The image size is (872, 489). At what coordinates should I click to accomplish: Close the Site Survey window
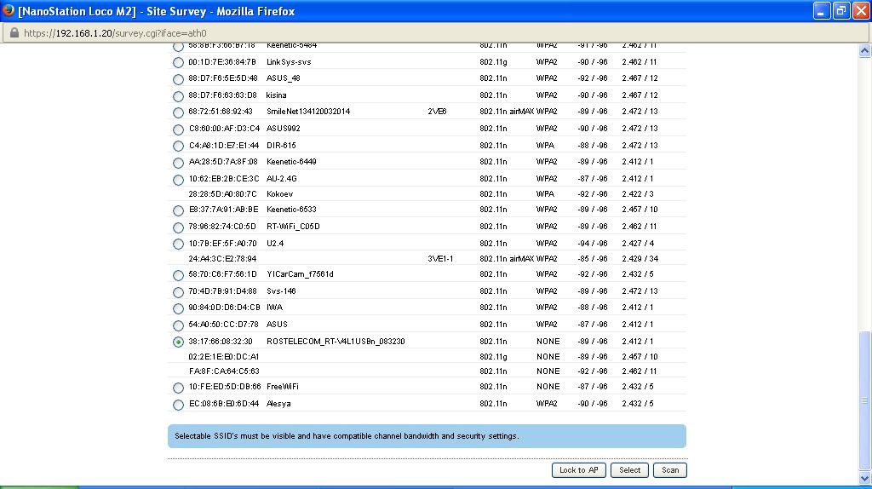861,10
